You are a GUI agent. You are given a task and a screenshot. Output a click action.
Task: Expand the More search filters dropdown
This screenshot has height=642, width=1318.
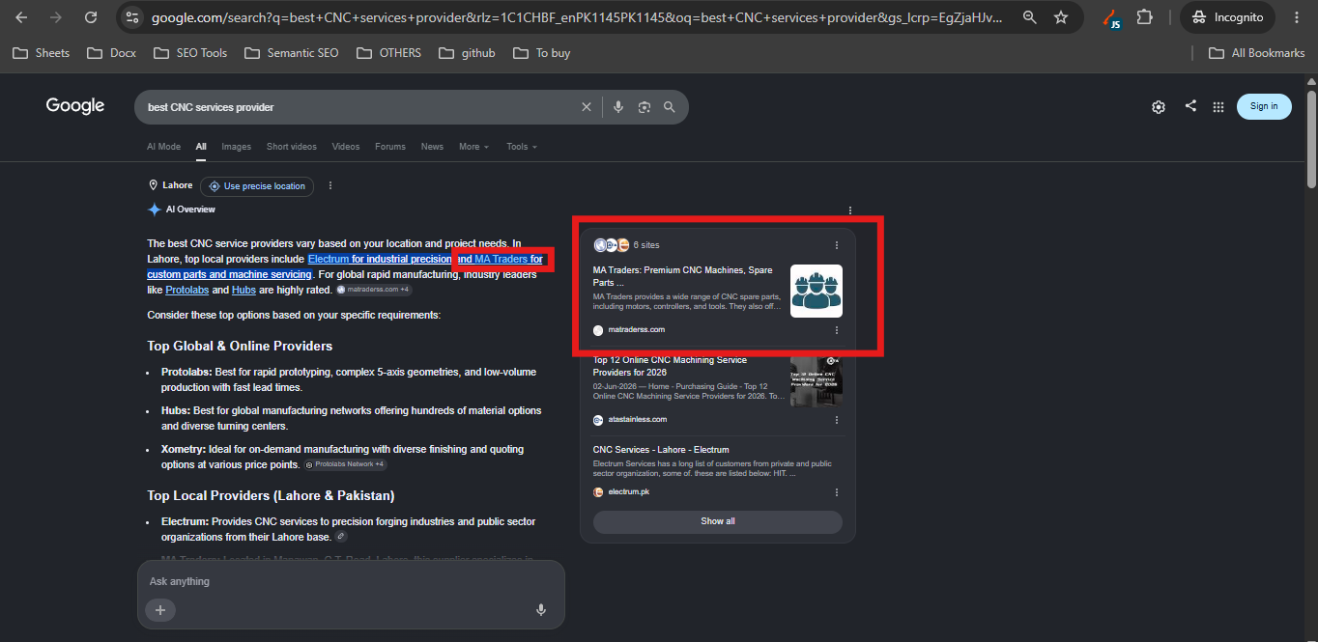tap(473, 147)
